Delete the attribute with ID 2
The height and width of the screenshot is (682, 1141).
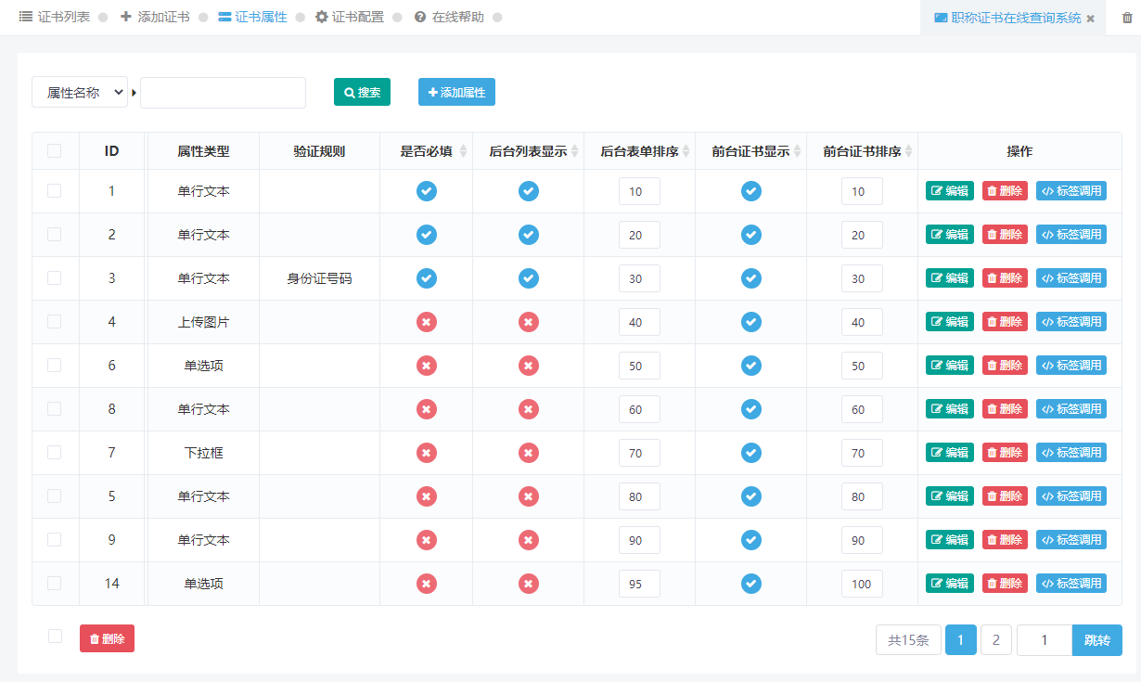click(x=1005, y=235)
